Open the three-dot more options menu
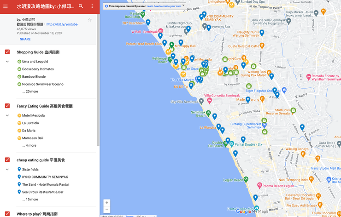 [x=92, y=6]
